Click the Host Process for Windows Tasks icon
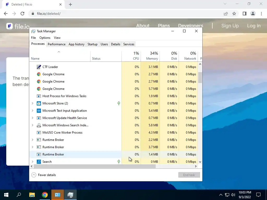 (39, 96)
